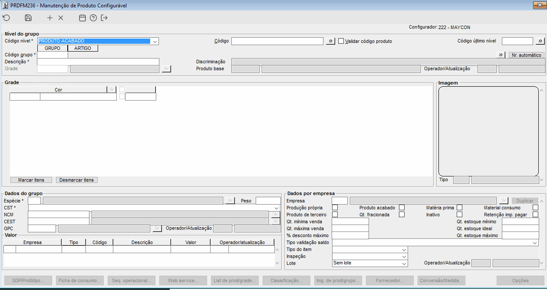This screenshot has width=547, height=290.
Task: Select the GRUPO tab
Action: 53,49
